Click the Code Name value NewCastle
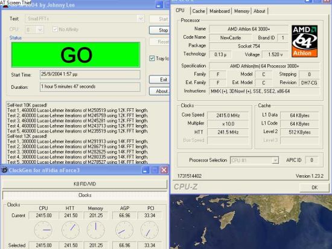332x249 pixels. (231, 37)
